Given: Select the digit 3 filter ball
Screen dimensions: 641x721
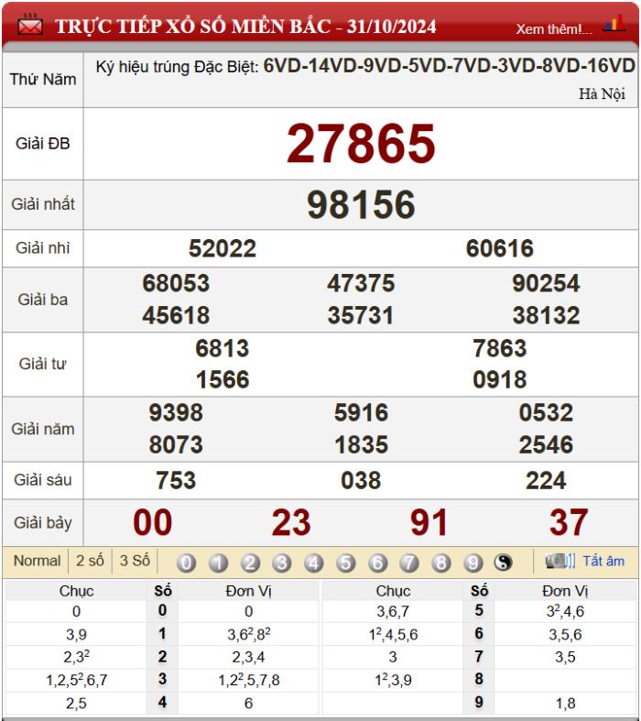Looking at the screenshot, I should (282, 563).
